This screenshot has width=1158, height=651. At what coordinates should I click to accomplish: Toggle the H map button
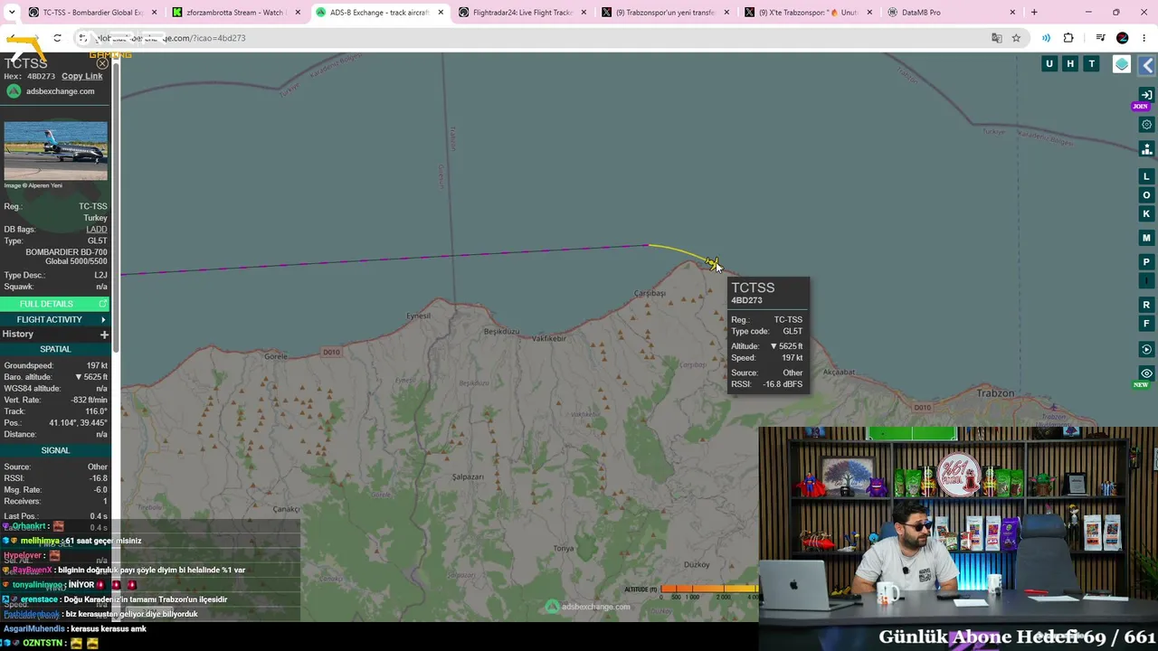(x=1070, y=64)
